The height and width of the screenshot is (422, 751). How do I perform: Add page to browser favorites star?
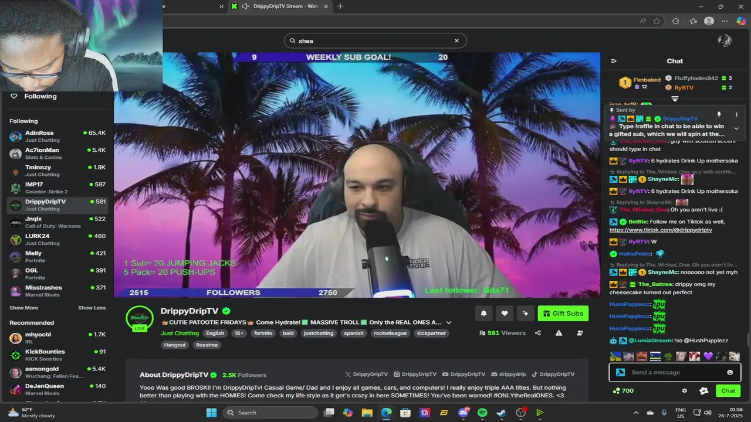click(x=657, y=21)
